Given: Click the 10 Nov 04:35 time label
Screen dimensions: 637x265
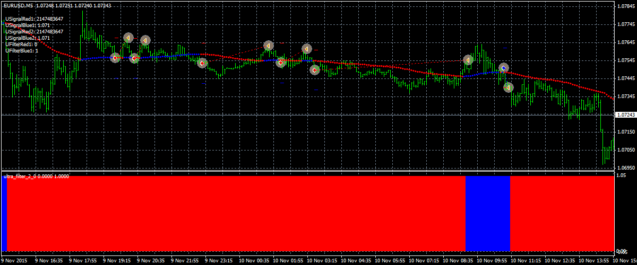Looking at the screenshot, I should 356,261.
